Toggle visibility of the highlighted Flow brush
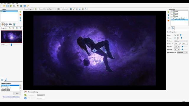Screen dimensions: 189x106 [172, 20]
